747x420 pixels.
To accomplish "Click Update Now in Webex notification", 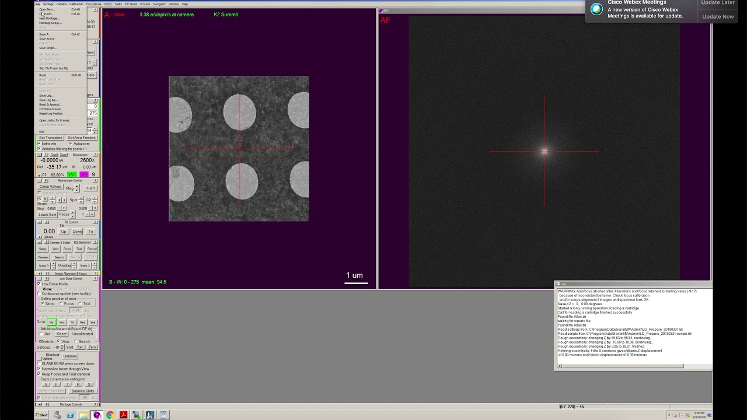I will click(x=718, y=16).
